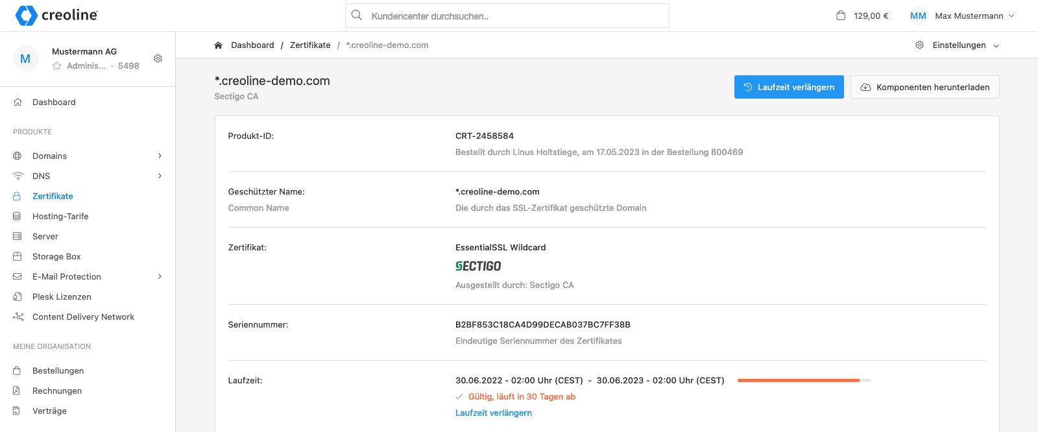Click the Verträge document icon
The height and width of the screenshot is (432, 1038).
tap(18, 411)
